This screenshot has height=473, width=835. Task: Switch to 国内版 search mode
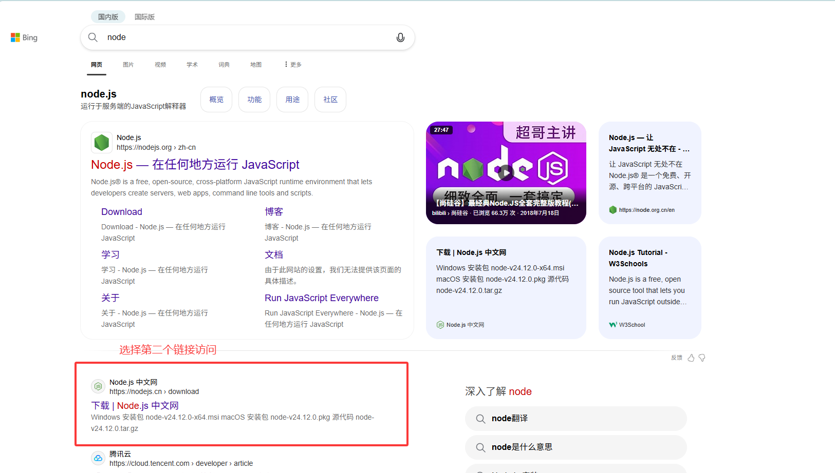[x=108, y=17]
